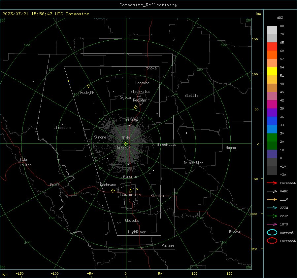The width and height of the screenshot is (297, 278).
Task: Click the Hanna city label
Action: (231, 147)
